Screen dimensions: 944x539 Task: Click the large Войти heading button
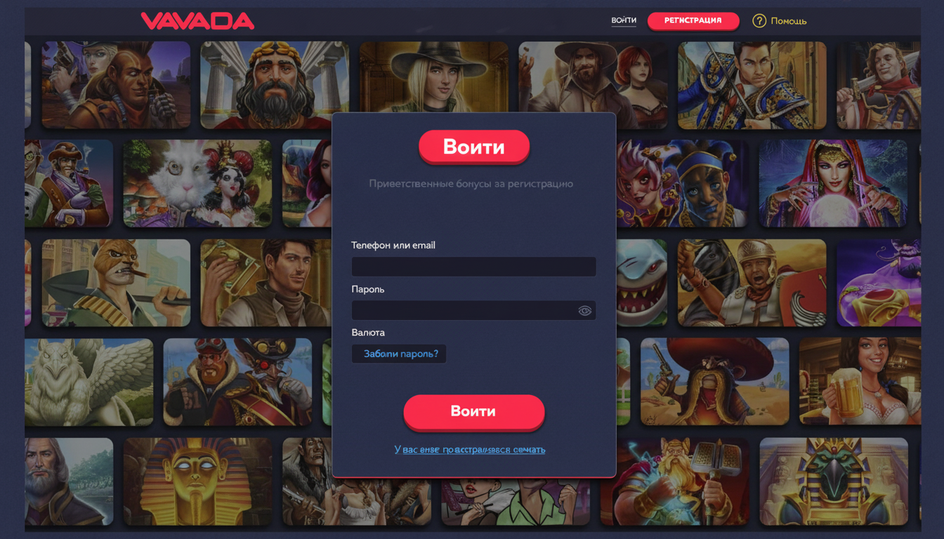coord(474,147)
